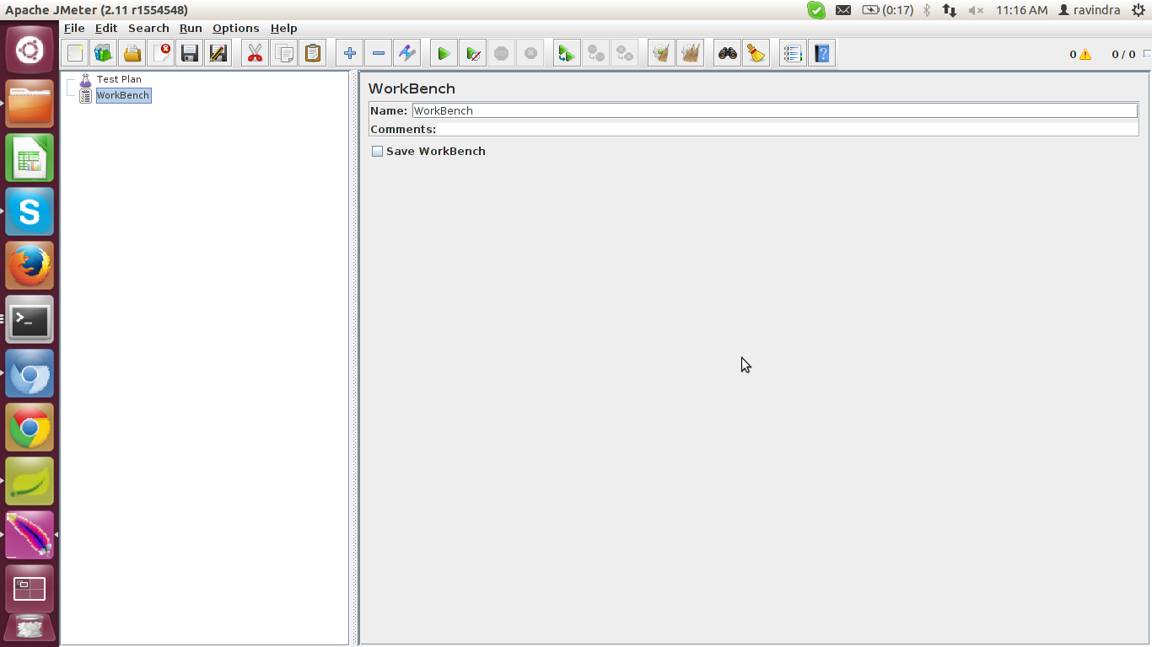Collapse all tree nodes with minus icon
The width and height of the screenshot is (1152, 647).
pyautogui.click(x=379, y=54)
